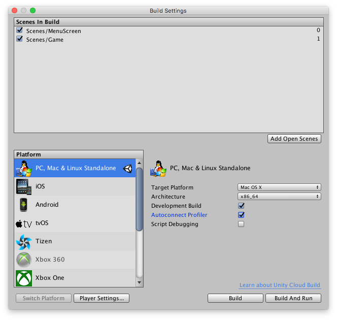The image size is (337, 320).
Task: Select the iOS platform label
Action: point(40,186)
